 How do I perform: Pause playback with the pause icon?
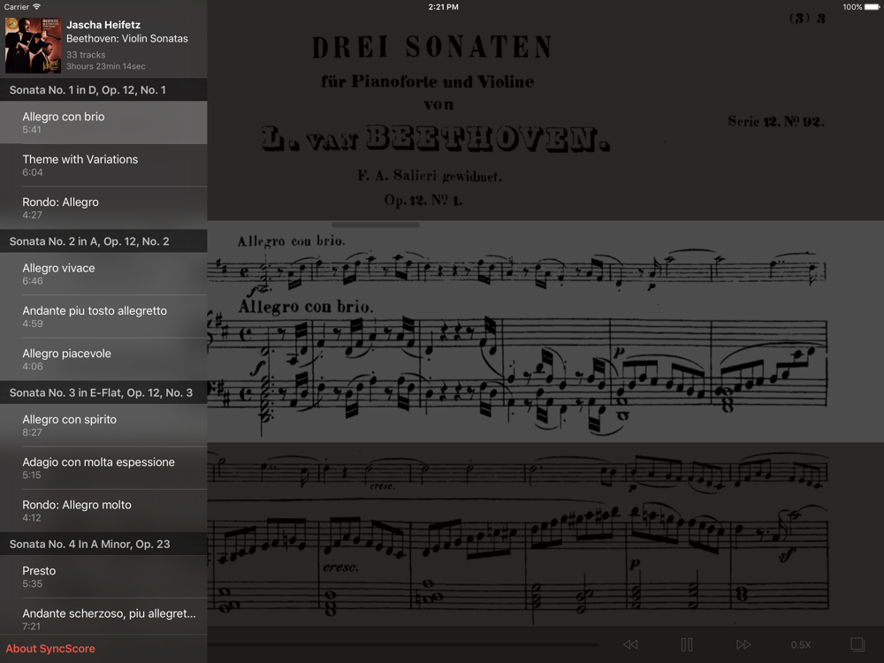tap(687, 644)
